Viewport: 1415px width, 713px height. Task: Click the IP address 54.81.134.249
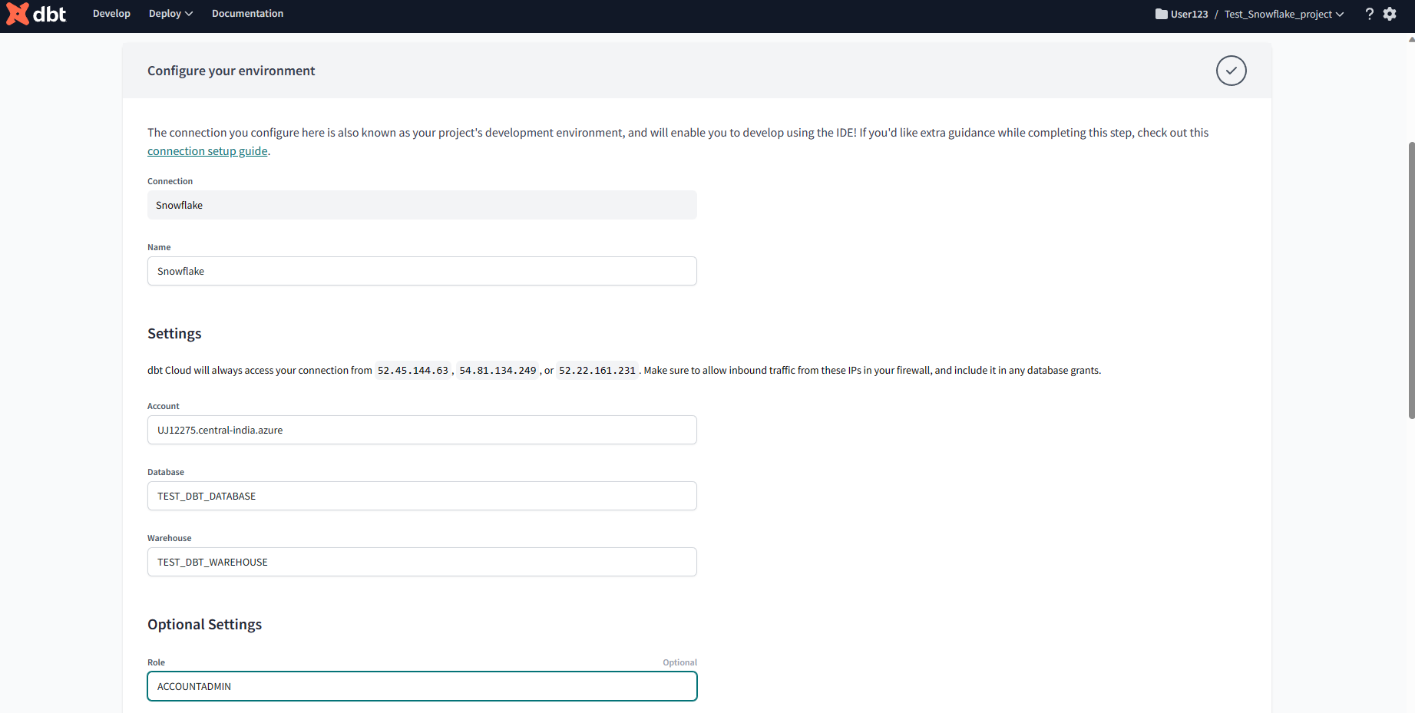[x=498, y=371]
